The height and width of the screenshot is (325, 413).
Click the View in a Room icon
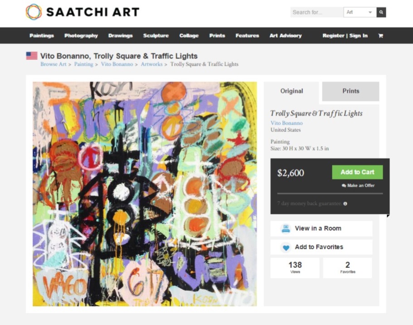coord(286,228)
